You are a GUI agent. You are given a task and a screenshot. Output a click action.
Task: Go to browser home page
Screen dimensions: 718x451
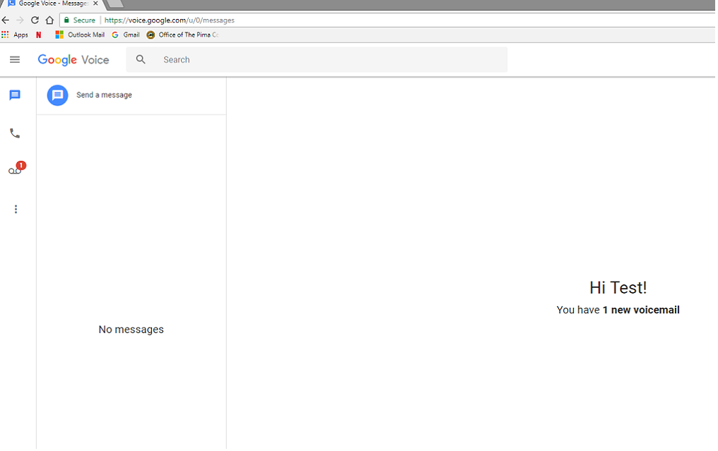(x=49, y=20)
